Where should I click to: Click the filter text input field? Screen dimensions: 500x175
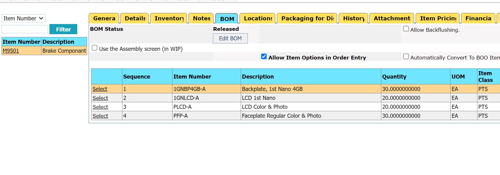25,29
